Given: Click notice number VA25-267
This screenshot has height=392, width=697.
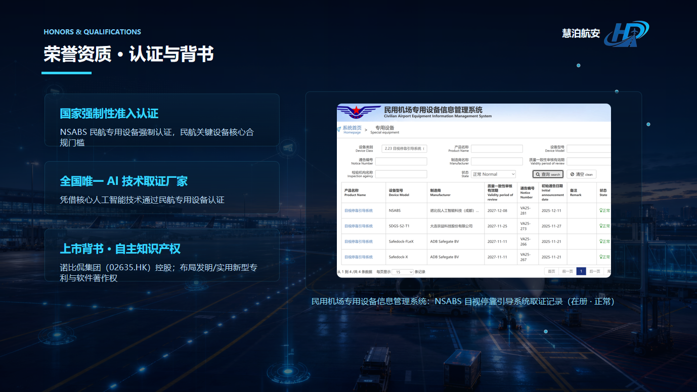Looking at the screenshot, I should (526, 257).
